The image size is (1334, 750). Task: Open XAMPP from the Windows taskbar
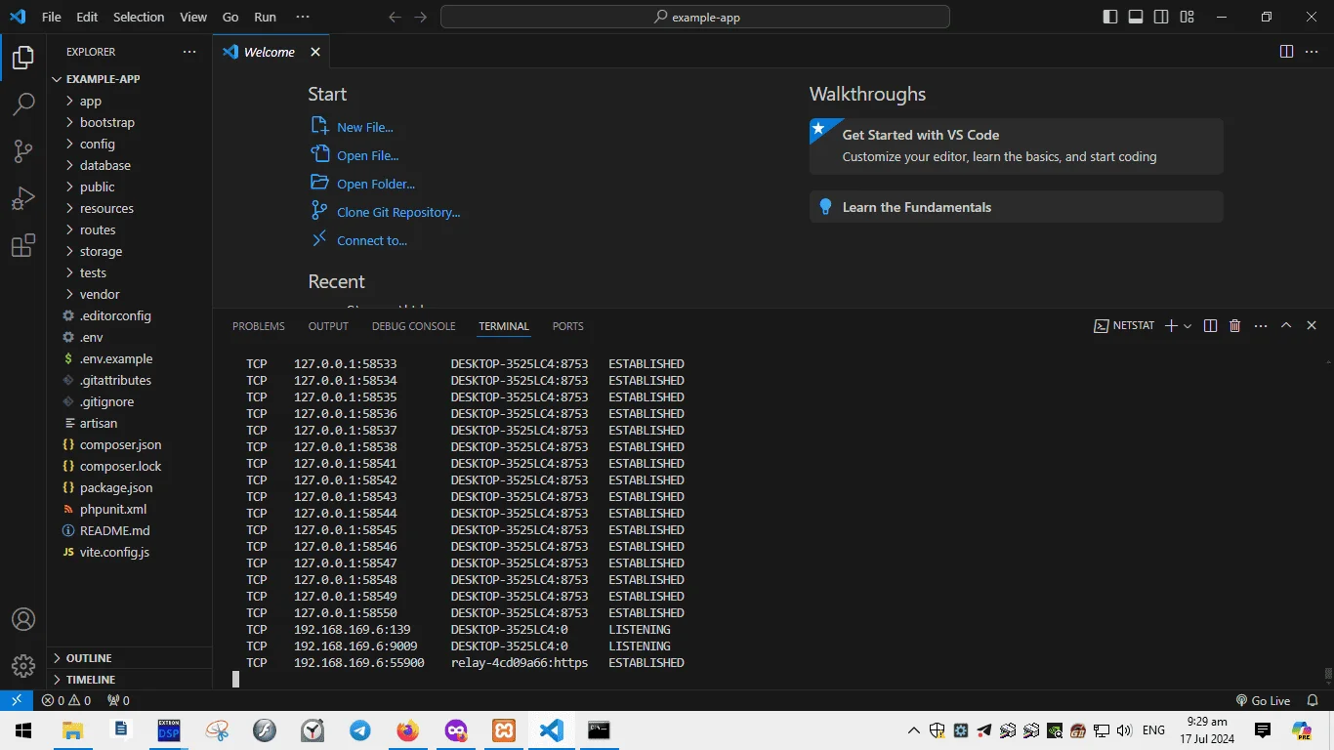coord(504,730)
